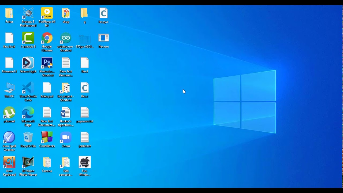The height and width of the screenshot is (193, 343).
Task: Click the Visual Studio Code icon
Action: (x=28, y=88)
